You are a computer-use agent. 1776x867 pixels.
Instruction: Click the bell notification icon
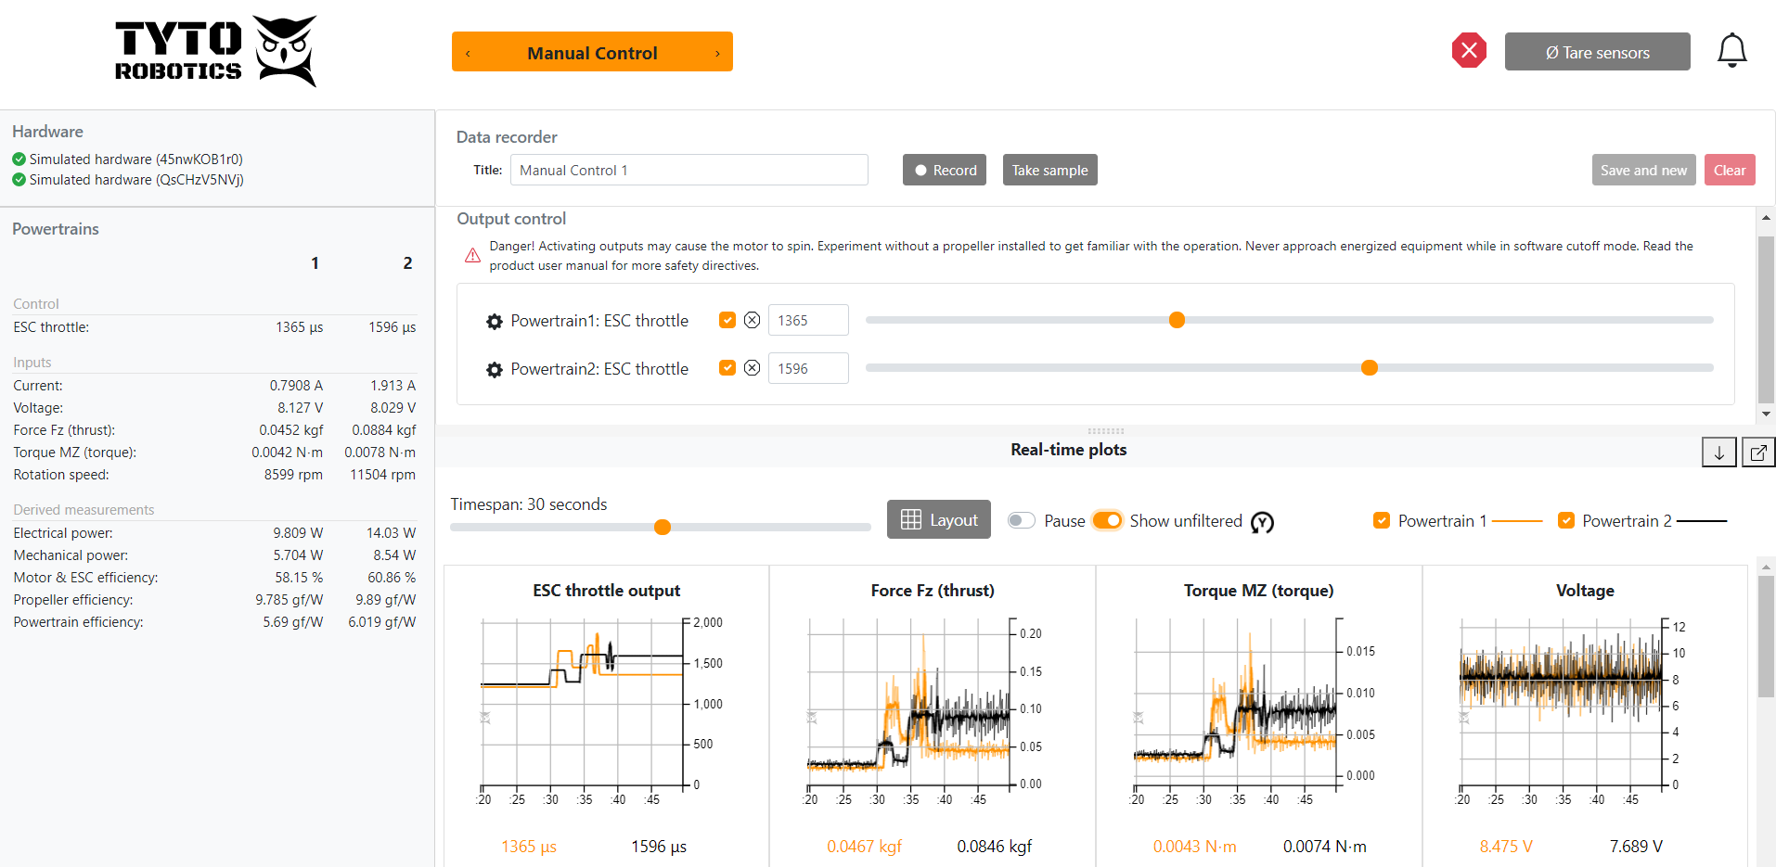coord(1731,50)
